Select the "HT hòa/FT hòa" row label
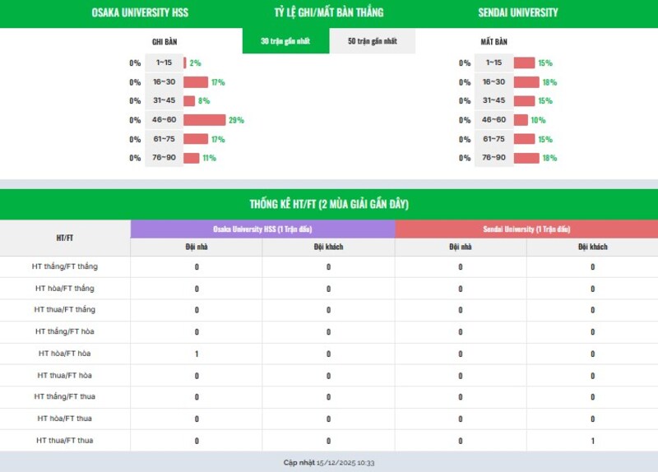Image resolution: width=658 pixels, height=472 pixels. (x=65, y=354)
